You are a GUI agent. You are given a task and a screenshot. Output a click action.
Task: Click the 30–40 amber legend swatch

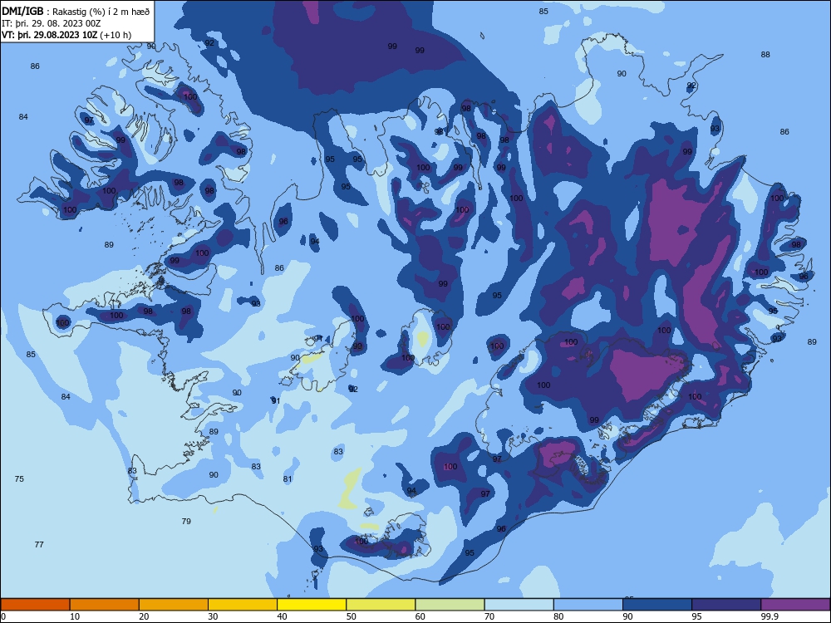(x=243, y=605)
